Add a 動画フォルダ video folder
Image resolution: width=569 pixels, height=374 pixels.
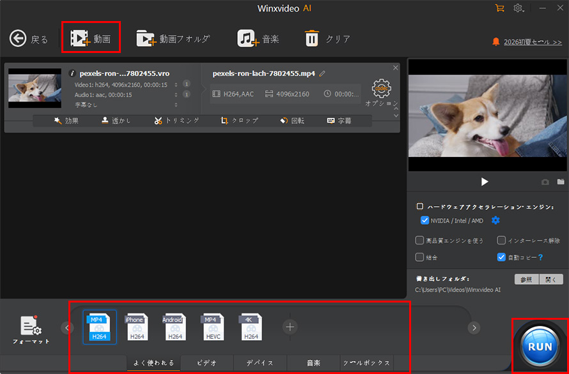click(173, 38)
